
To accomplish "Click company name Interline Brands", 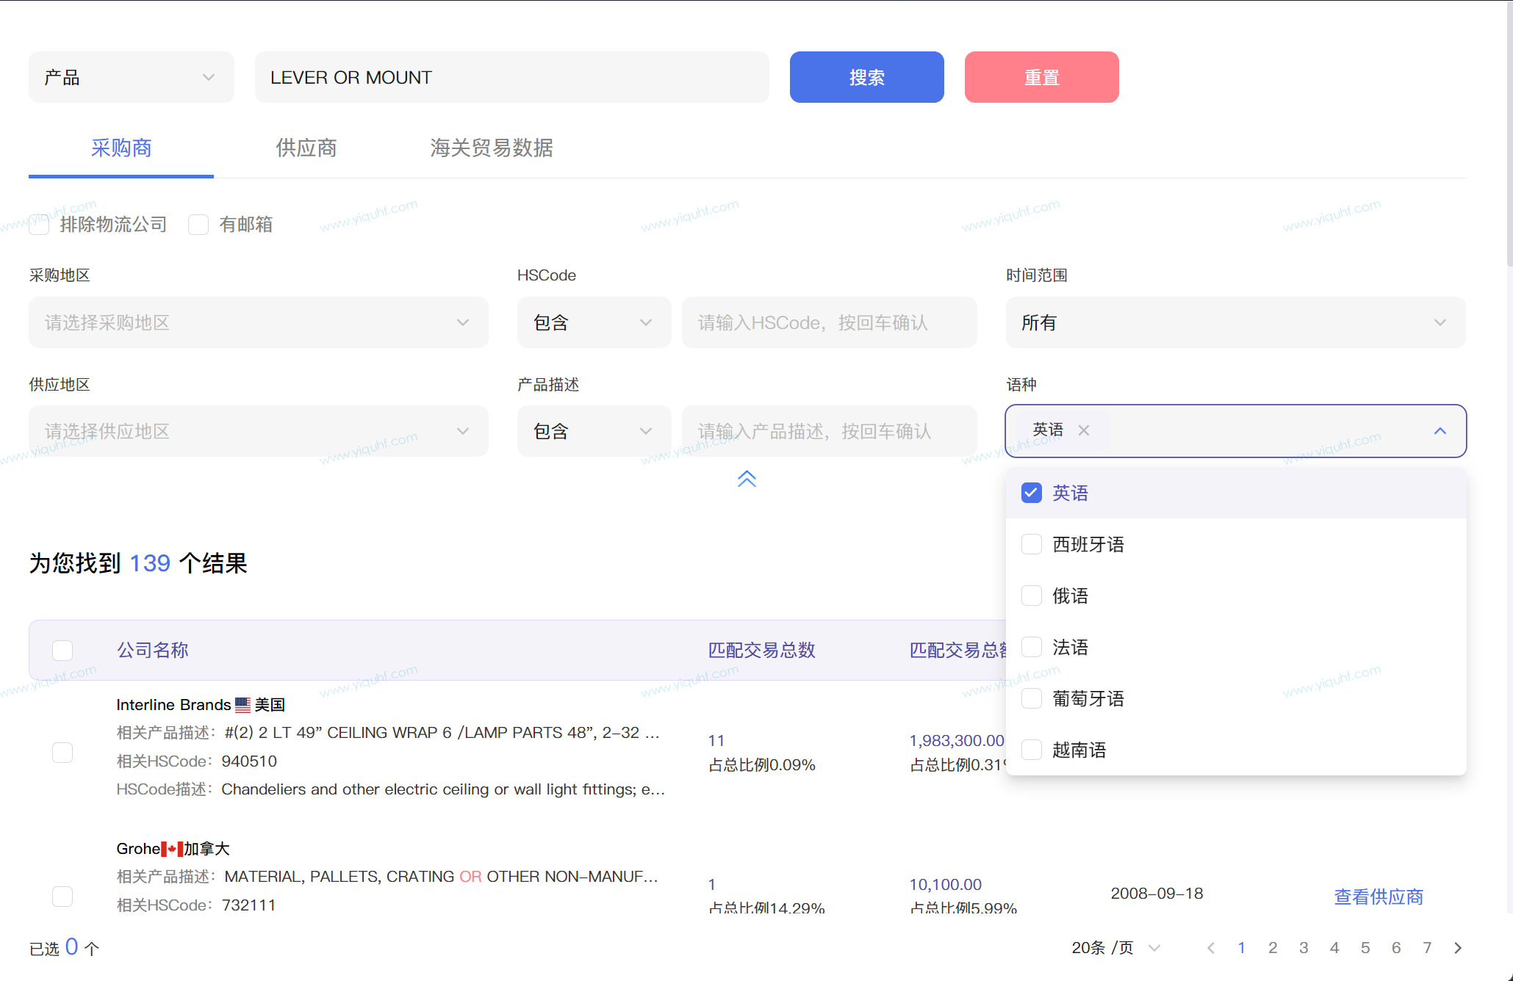I will click(173, 705).
